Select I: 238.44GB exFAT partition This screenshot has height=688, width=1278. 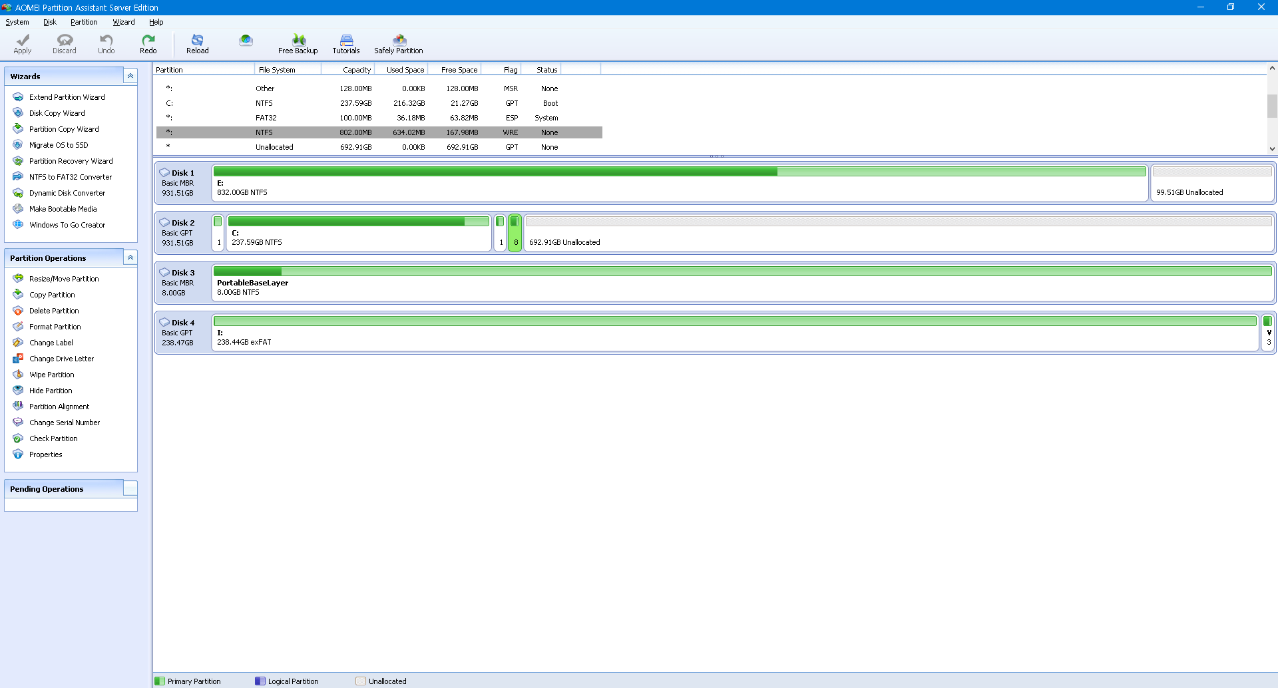(x=735, y=333)
